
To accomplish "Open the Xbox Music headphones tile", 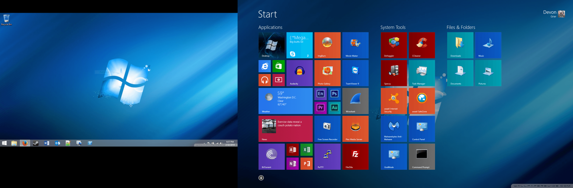I will [x=265, y=80].
